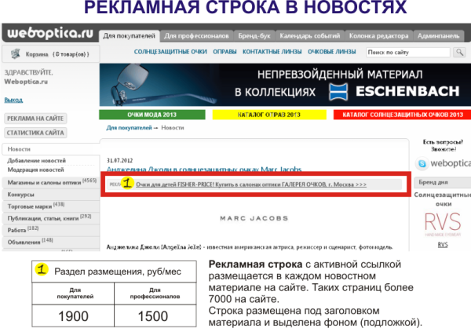Click the 1500 price cell
This screenshot has width=471, height=328.
pyautogui.click(x=155, y=316)
